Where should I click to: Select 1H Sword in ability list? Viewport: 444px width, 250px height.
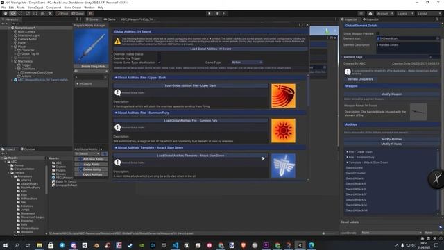point(91,84)
